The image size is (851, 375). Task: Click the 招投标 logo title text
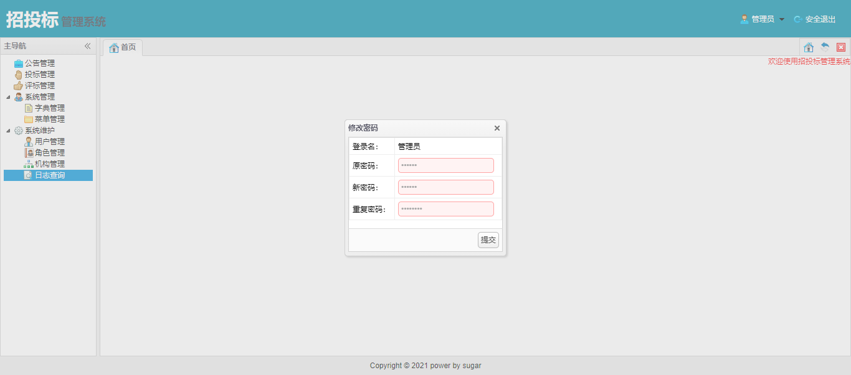click(32, 19)
